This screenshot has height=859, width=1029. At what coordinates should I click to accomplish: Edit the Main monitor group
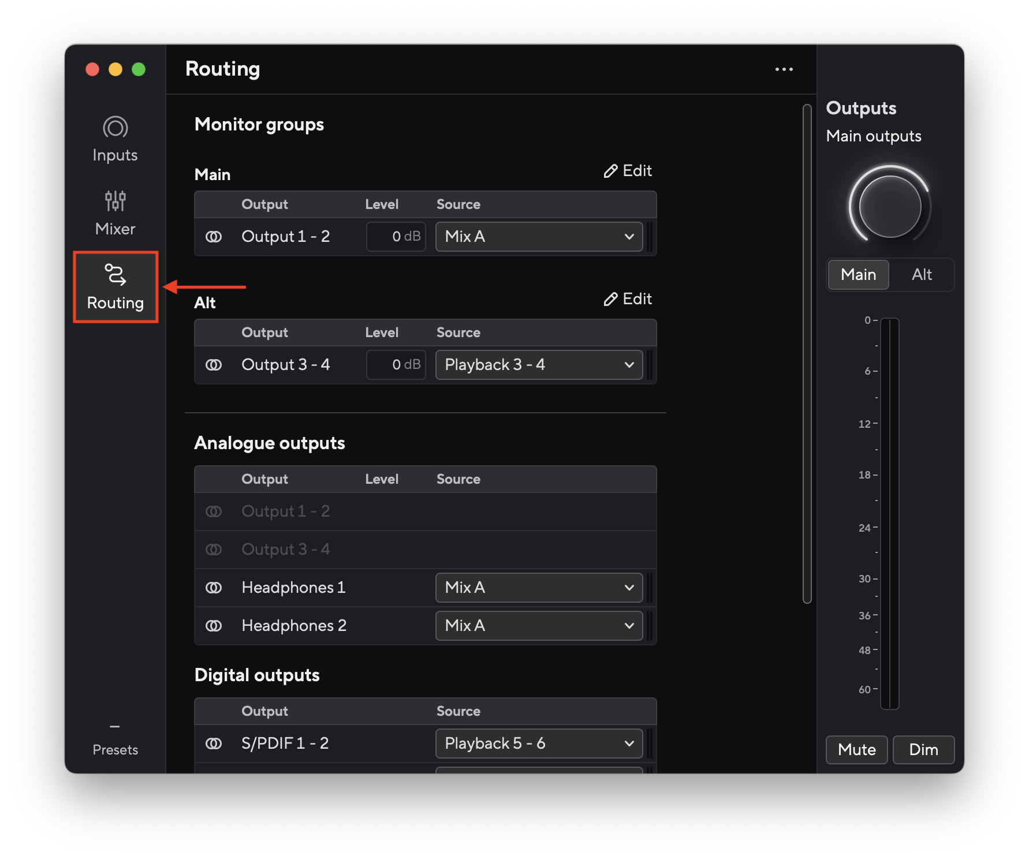pos(627,170)
